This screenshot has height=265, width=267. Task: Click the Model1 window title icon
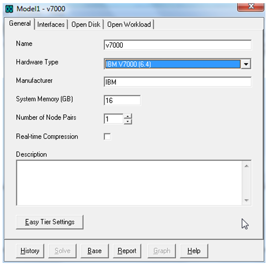click(x=9, y=9)
